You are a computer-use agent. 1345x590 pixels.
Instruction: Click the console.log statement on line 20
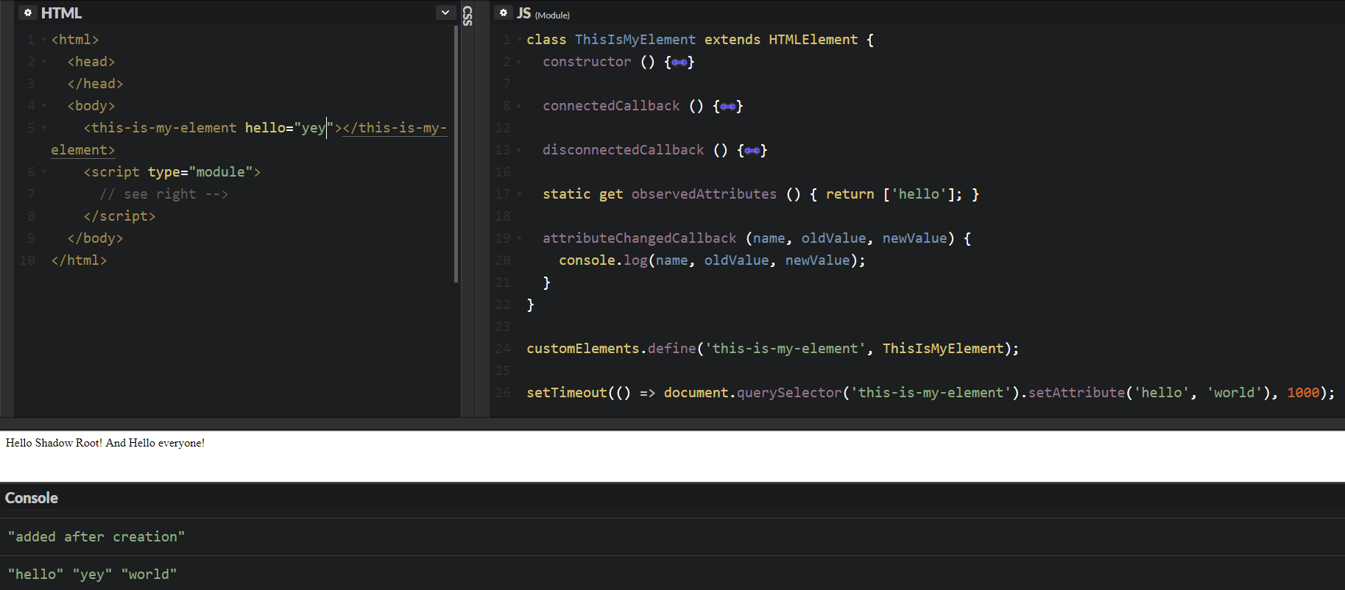[x=713, y=260]
